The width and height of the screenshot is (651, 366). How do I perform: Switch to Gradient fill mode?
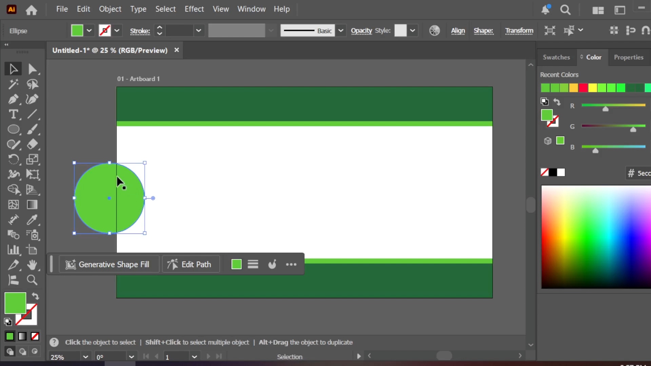point(22,337)
